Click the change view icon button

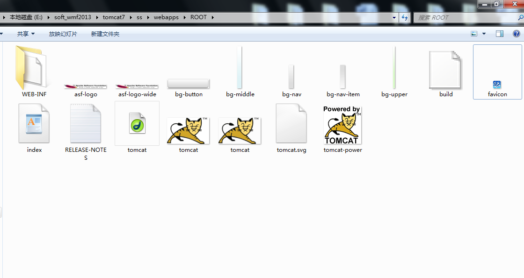coord(474,34)
